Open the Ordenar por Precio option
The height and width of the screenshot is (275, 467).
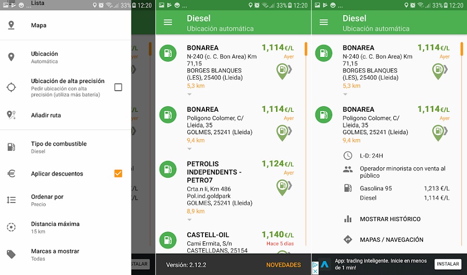47,200
